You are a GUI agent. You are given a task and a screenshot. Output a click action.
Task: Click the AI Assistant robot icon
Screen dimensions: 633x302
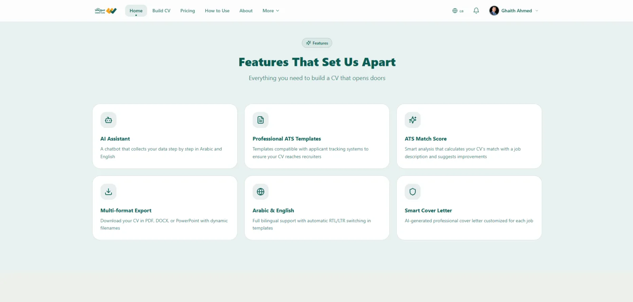[x=108, y=120]
